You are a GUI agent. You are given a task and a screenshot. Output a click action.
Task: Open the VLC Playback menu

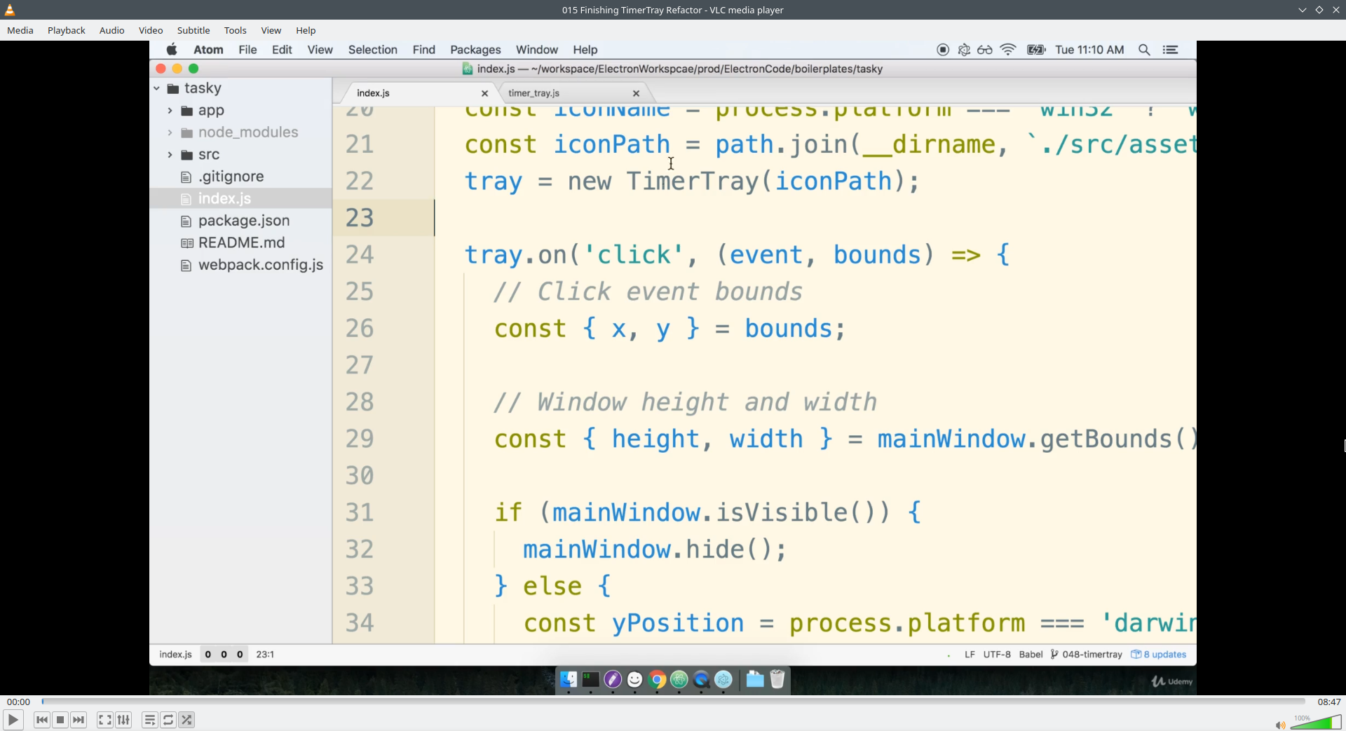[x=67, y=30]
